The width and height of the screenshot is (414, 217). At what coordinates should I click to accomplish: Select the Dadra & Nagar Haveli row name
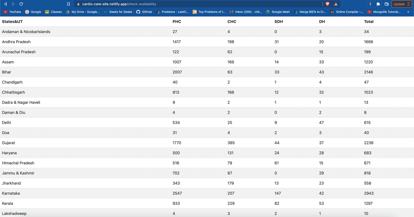pos(21,102)
